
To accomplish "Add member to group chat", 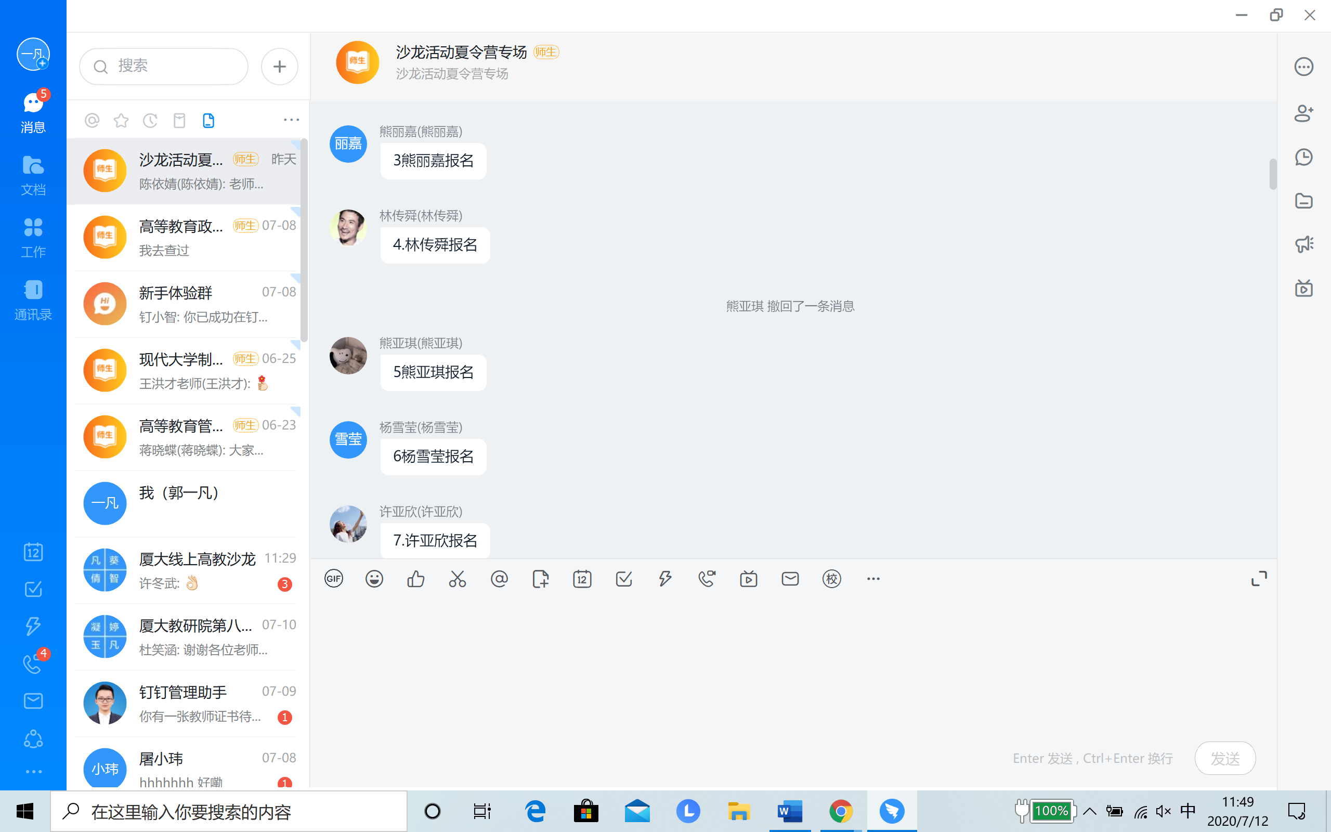I will tap(1303, 113).
